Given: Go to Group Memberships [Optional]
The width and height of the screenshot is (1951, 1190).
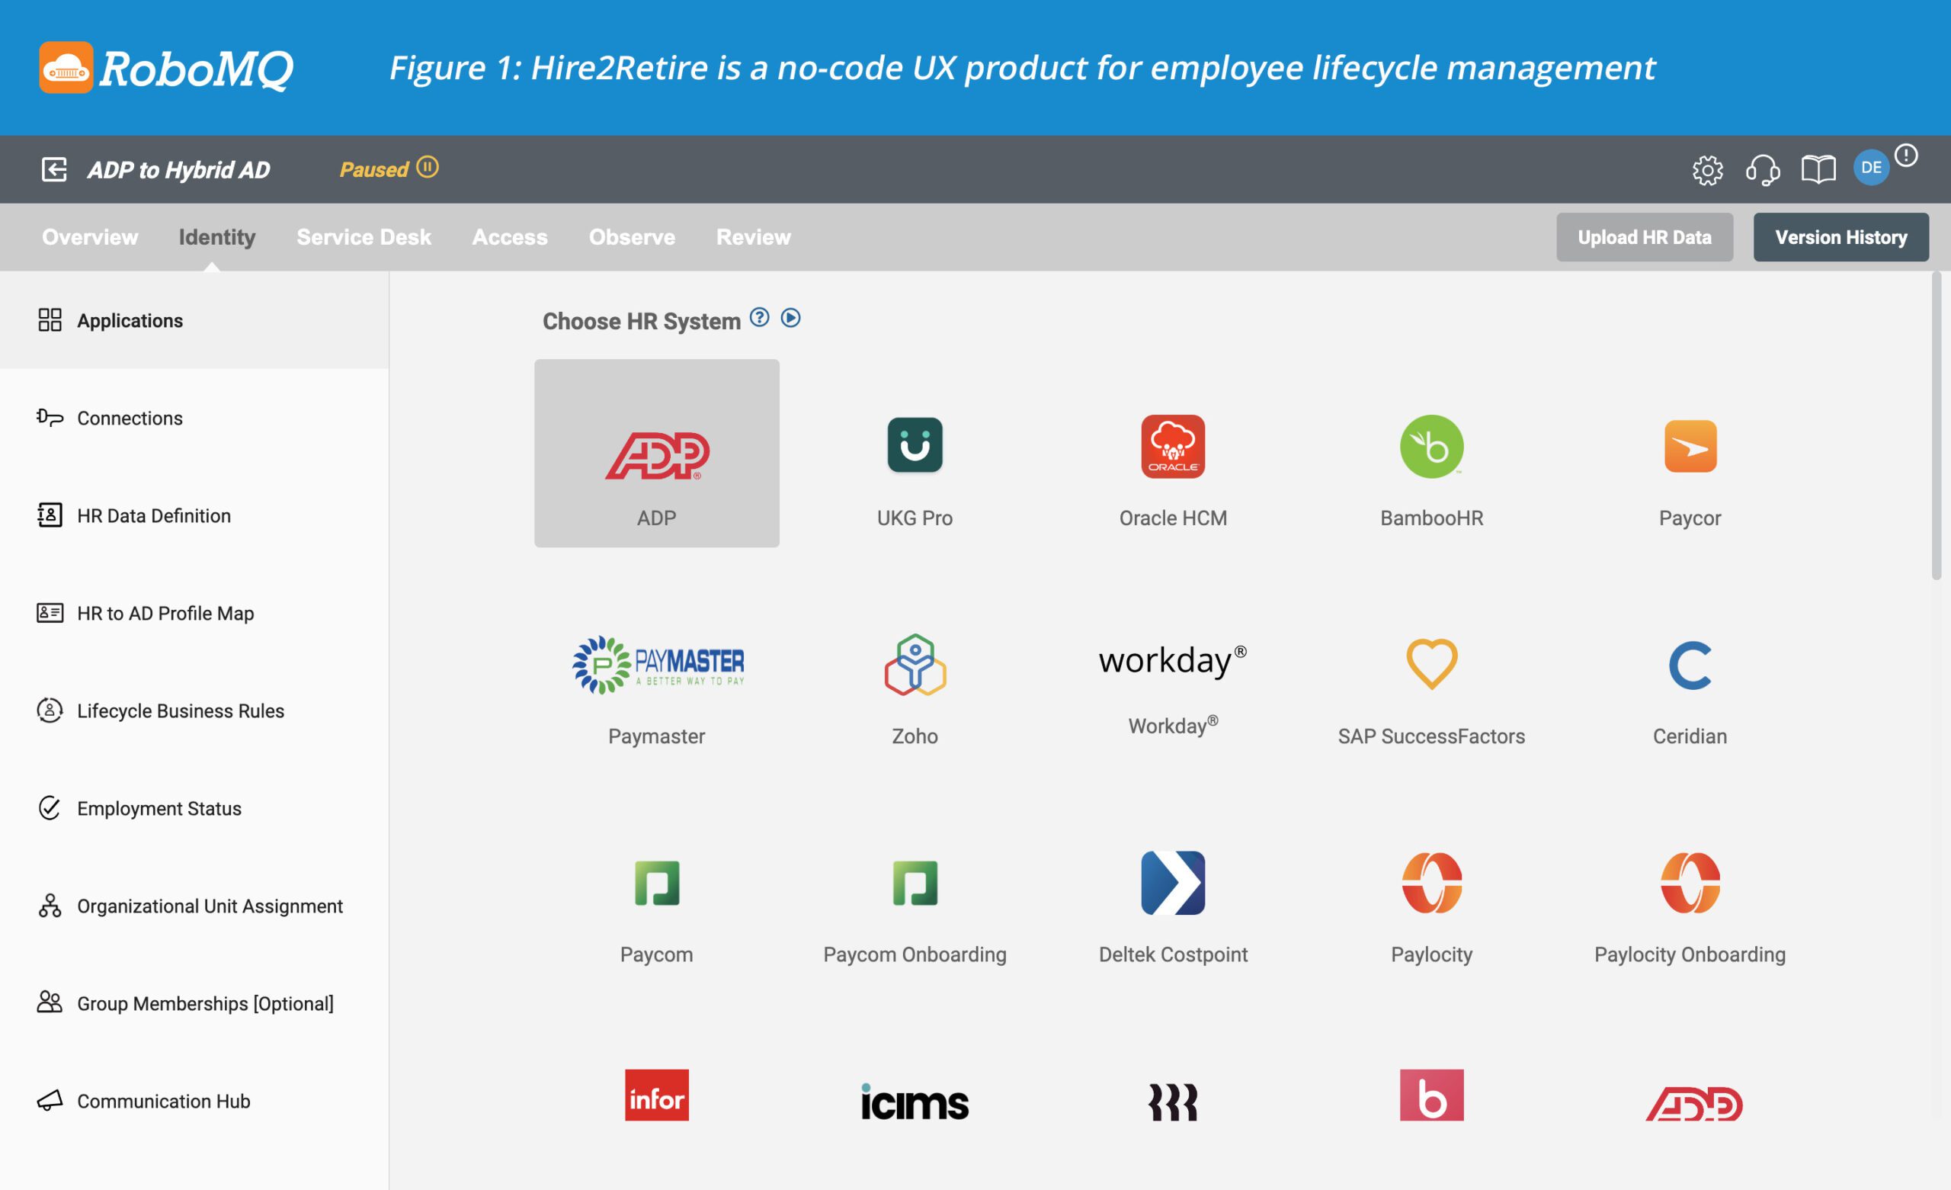Looking at the screenshot, I should pos(194,1002).
